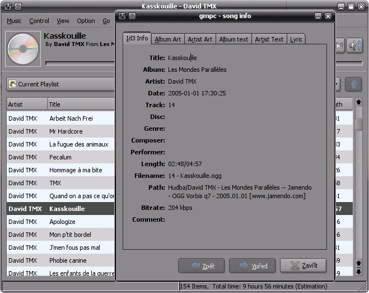Open the Current Playlist combo box

(60, 84)
